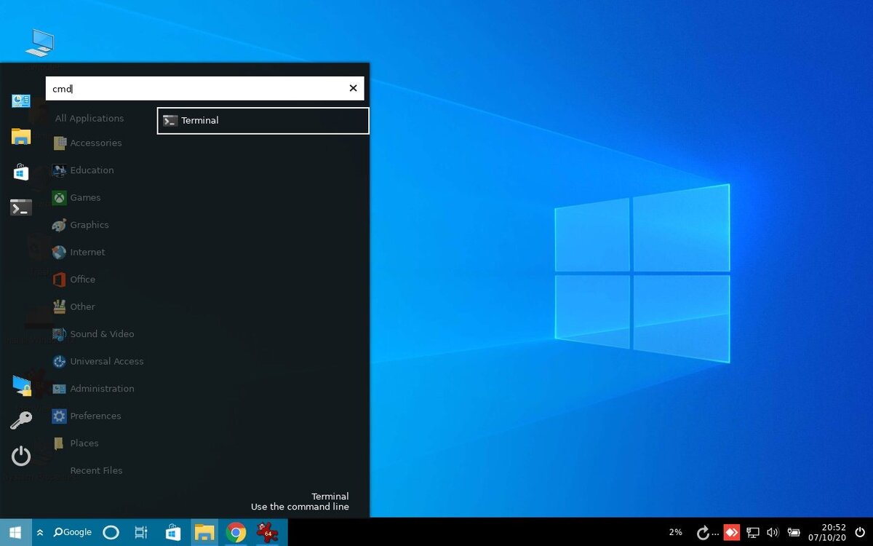The width and height of the screenshot is (873, 546).
Task: Click the lock screen icon
Action: tap(21, 385)
